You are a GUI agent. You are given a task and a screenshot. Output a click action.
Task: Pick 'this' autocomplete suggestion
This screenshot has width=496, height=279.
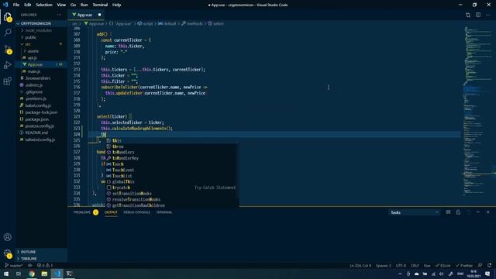pyautogui.click(x=172, y=140)
